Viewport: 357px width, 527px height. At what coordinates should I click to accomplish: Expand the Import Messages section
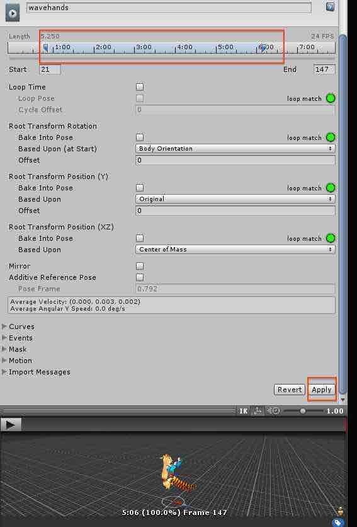[x=4, y=372]
